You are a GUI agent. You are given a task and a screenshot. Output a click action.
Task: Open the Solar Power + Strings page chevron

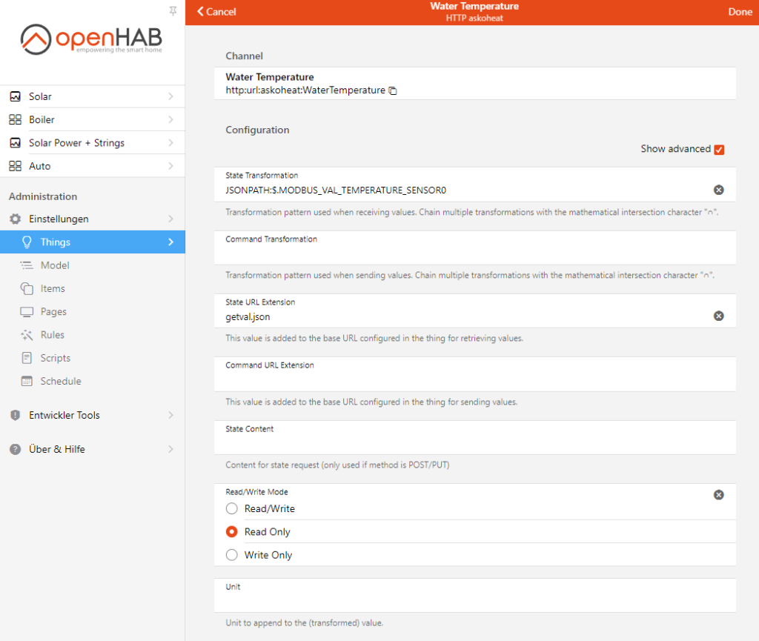point(171,143)
